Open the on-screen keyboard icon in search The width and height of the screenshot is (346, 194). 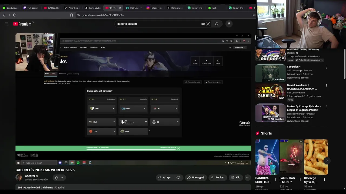tap(203, 24)
